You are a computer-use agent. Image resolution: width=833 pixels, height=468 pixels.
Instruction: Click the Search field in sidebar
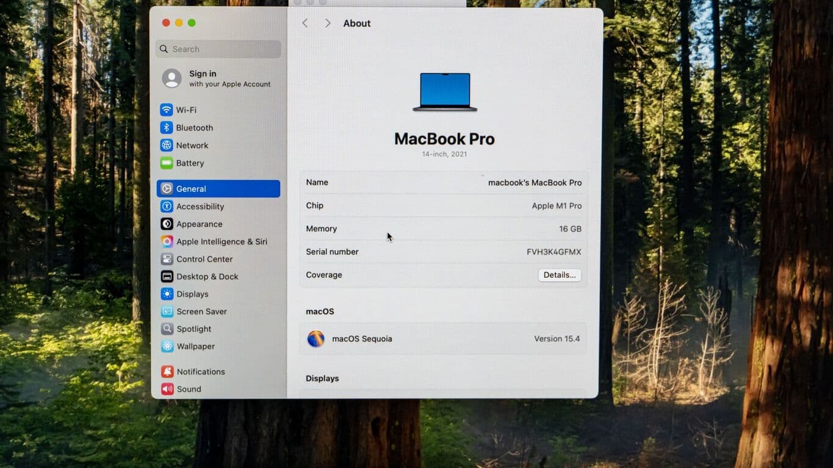coord(218,49)
